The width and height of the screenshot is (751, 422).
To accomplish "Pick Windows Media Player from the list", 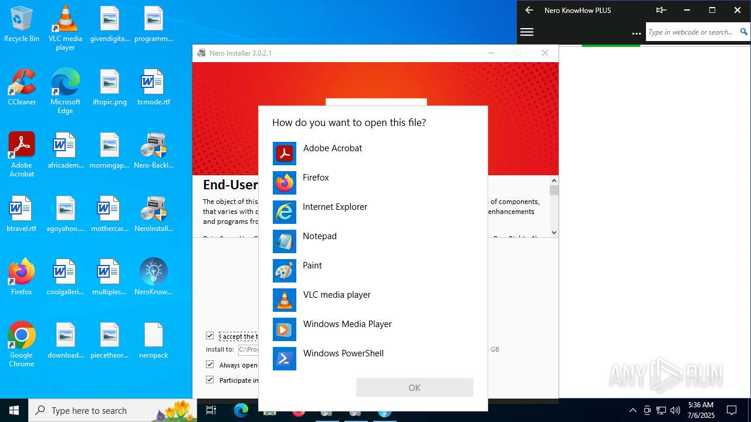I will coord(373,329).
